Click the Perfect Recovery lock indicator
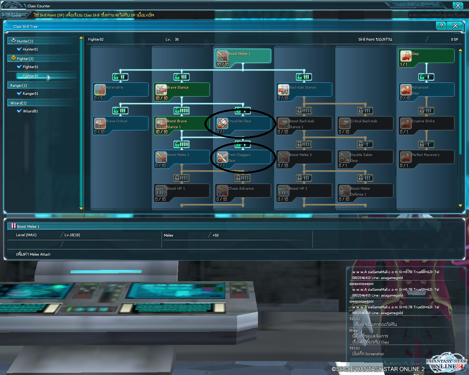The width and height of the screenshot is (469, 375). tap(426, 144)
